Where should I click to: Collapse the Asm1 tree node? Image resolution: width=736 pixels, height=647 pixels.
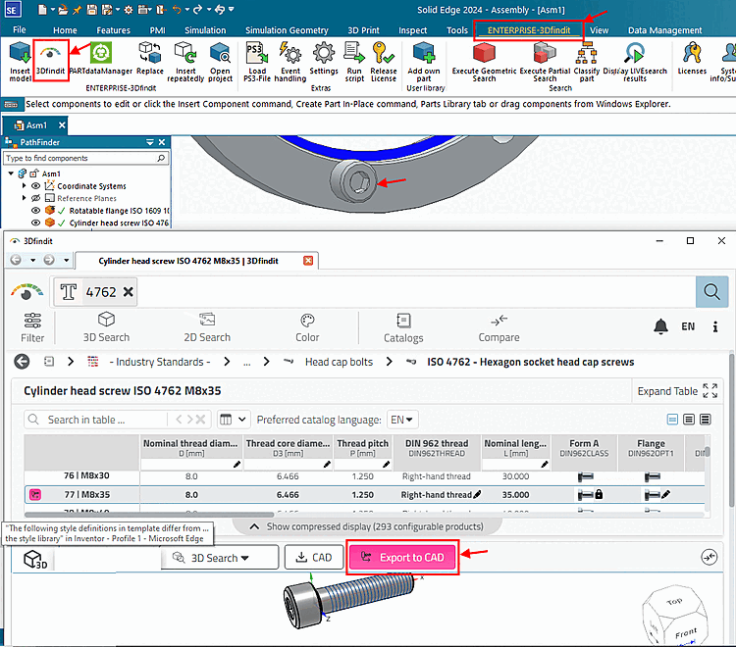11,174
